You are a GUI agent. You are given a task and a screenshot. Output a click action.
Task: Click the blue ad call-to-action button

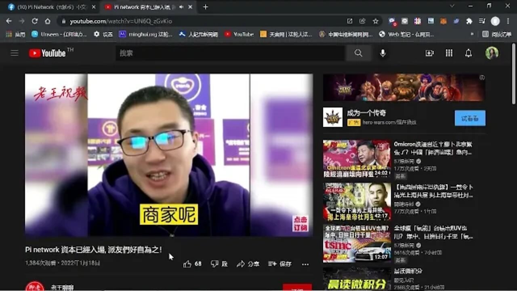tap(470, 118)
